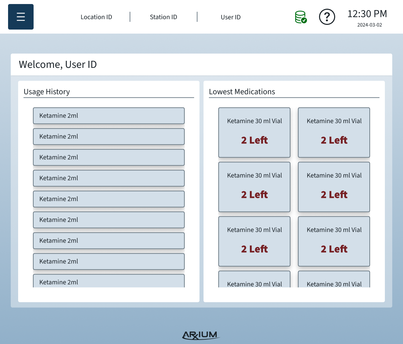Select Location ID in the top header
The width and height of the screenshot is (403, 344).
(96, 17)
